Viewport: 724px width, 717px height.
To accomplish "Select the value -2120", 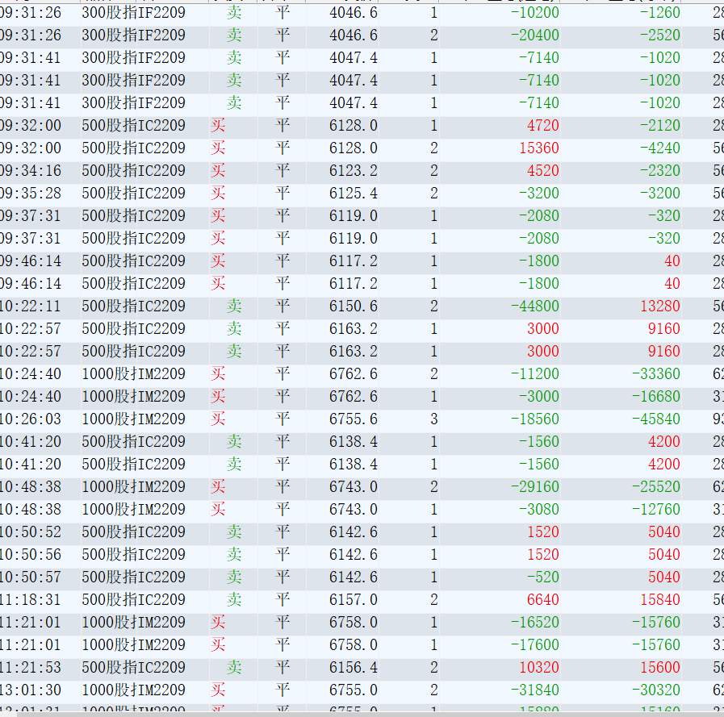I will (659, 126).
